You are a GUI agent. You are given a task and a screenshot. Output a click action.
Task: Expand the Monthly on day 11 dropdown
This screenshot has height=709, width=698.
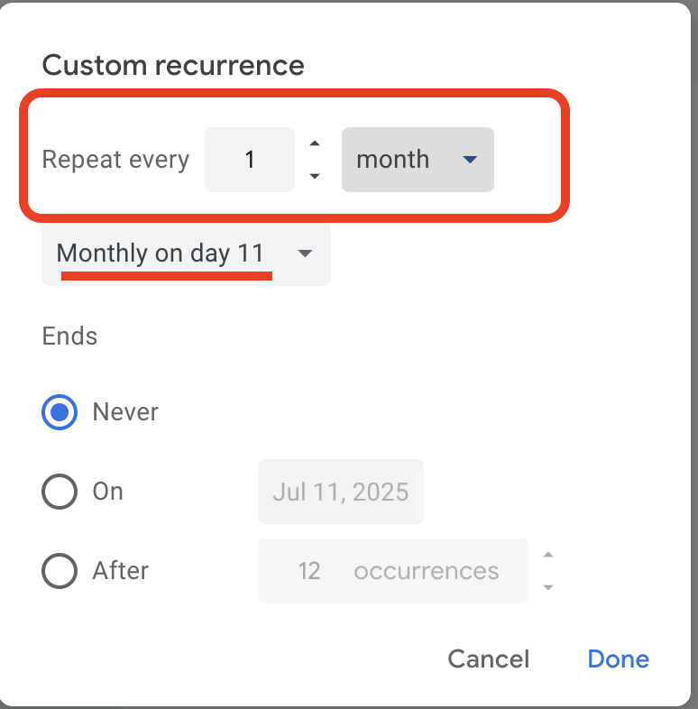click(186, 253)
